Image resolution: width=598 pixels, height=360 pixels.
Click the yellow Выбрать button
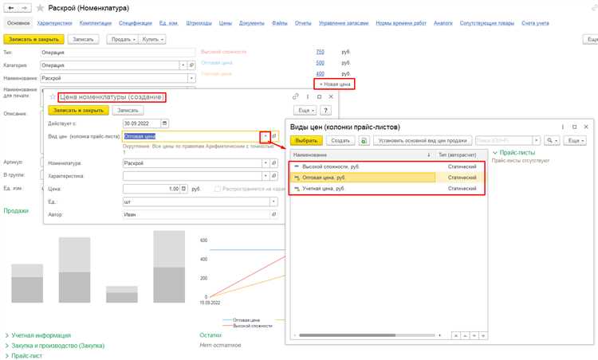pyautogui.click(x=307, y=140)
